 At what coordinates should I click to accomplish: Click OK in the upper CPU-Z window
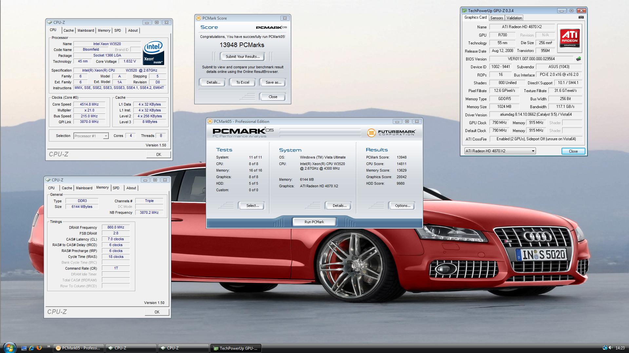[159, 155]
